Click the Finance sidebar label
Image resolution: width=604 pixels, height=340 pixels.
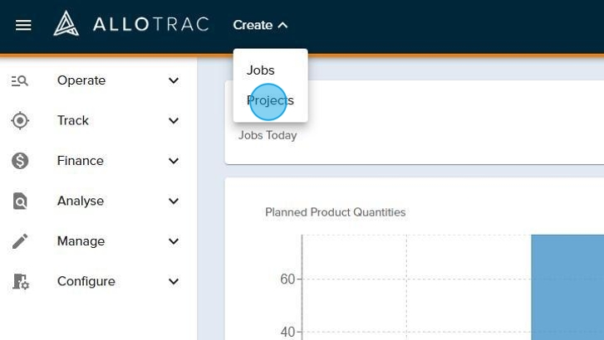[x=81, y=161]
